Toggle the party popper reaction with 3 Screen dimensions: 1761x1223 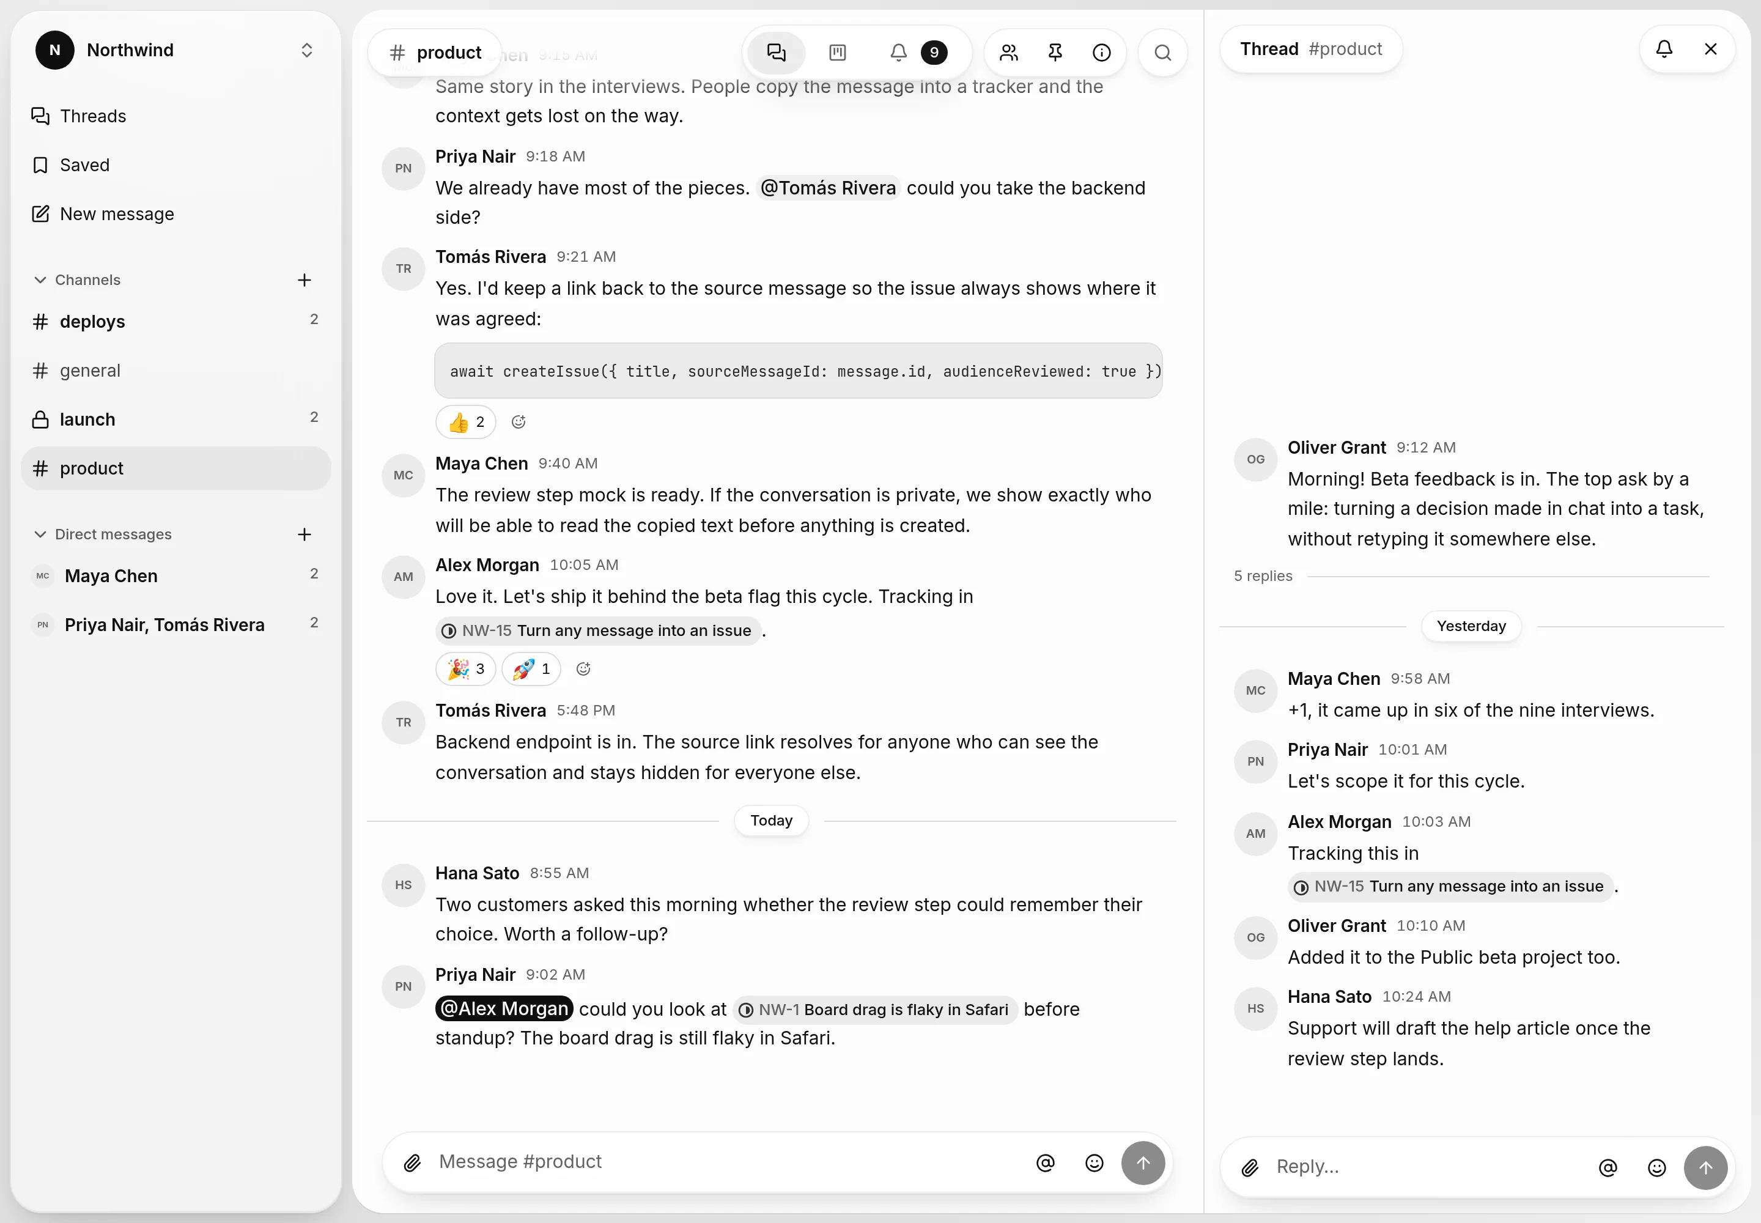pos(466,669)
